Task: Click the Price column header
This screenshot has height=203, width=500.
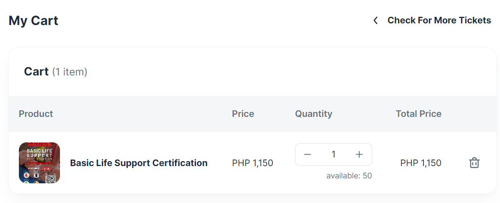Action: tap(243, 114)
